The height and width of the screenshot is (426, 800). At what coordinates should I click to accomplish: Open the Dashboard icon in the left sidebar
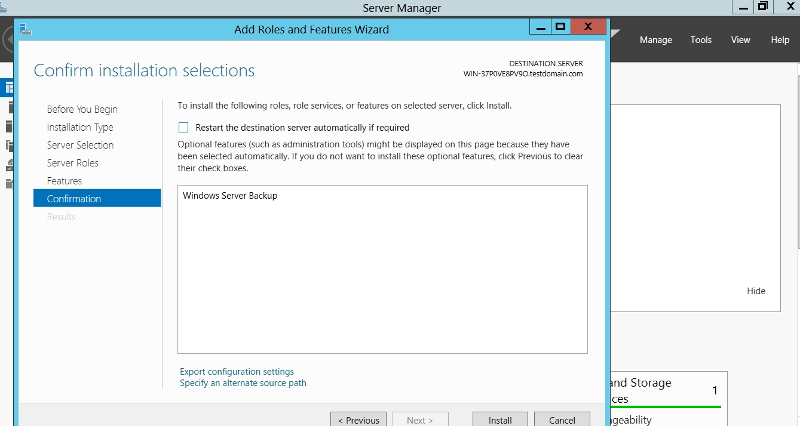[8, 88]
